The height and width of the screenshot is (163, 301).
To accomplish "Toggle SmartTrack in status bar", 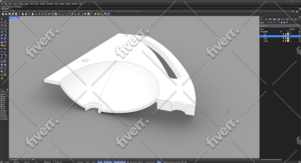I will [x=108, y=162].
